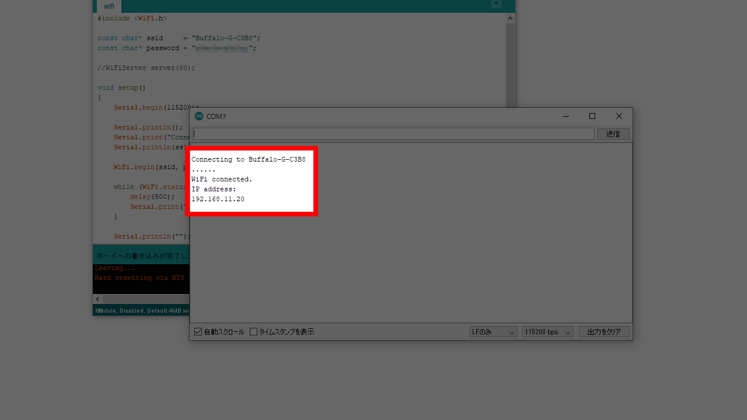Image resolution: width=747 pixels, height=420 pixels.
Task: Click the 192.168.11.20 IP address output line
Action: [x=218, y=199]
